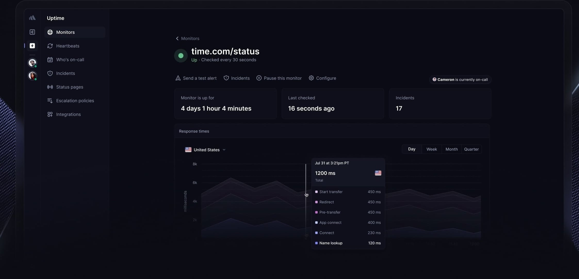Viewport: 579px width, 279px height.
Task: Click the US flag next to United States
Action: pos(188,150)
